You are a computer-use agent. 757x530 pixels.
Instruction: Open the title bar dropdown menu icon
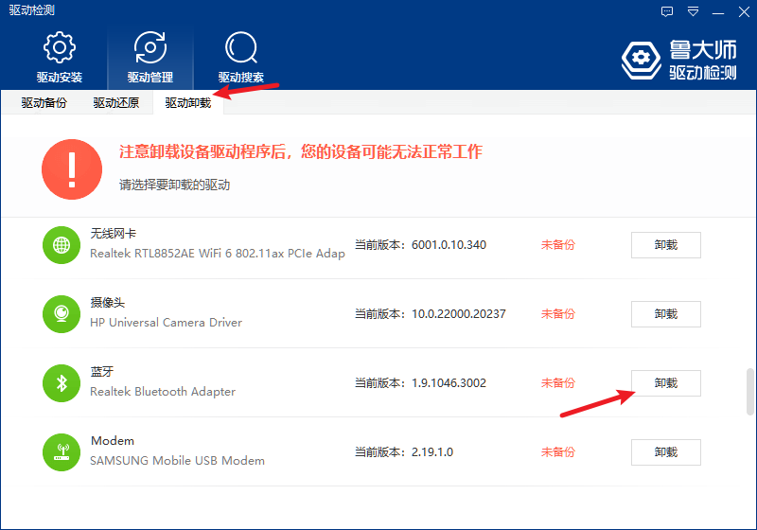point(693,11)
